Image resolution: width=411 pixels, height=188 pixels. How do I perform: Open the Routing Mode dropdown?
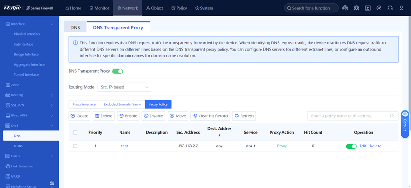[124, 87]
